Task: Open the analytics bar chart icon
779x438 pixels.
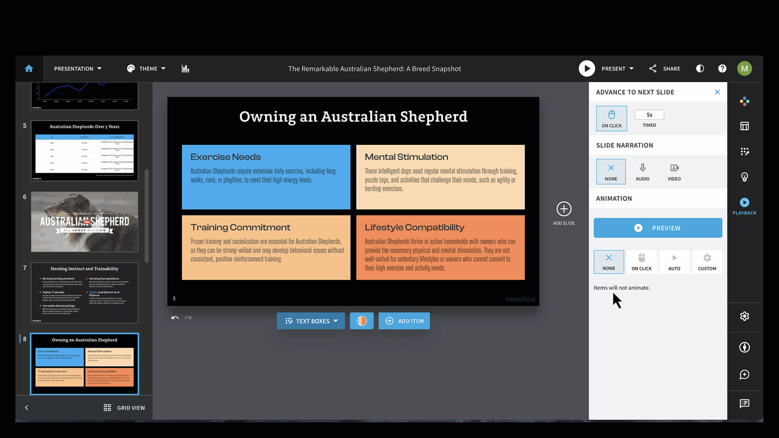Action: tap(185, 69)
